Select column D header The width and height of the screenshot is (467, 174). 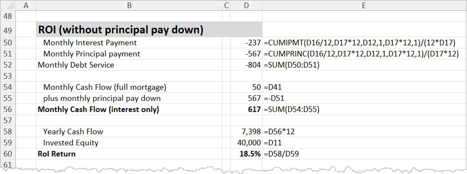coord(246,5)
